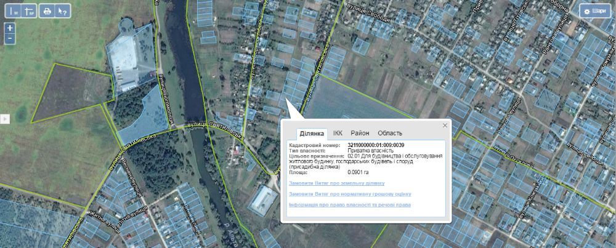Click the Цільове призначення label

[317, 156]
